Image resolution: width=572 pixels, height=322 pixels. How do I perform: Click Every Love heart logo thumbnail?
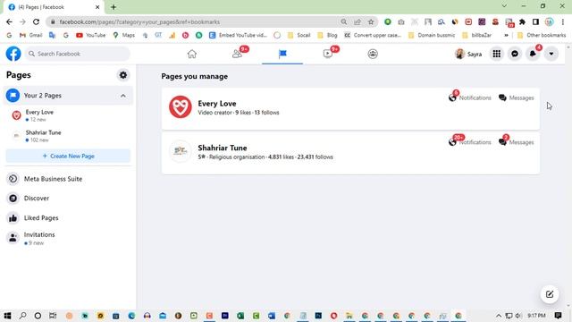pyautogui.click(x=181, y=107)
